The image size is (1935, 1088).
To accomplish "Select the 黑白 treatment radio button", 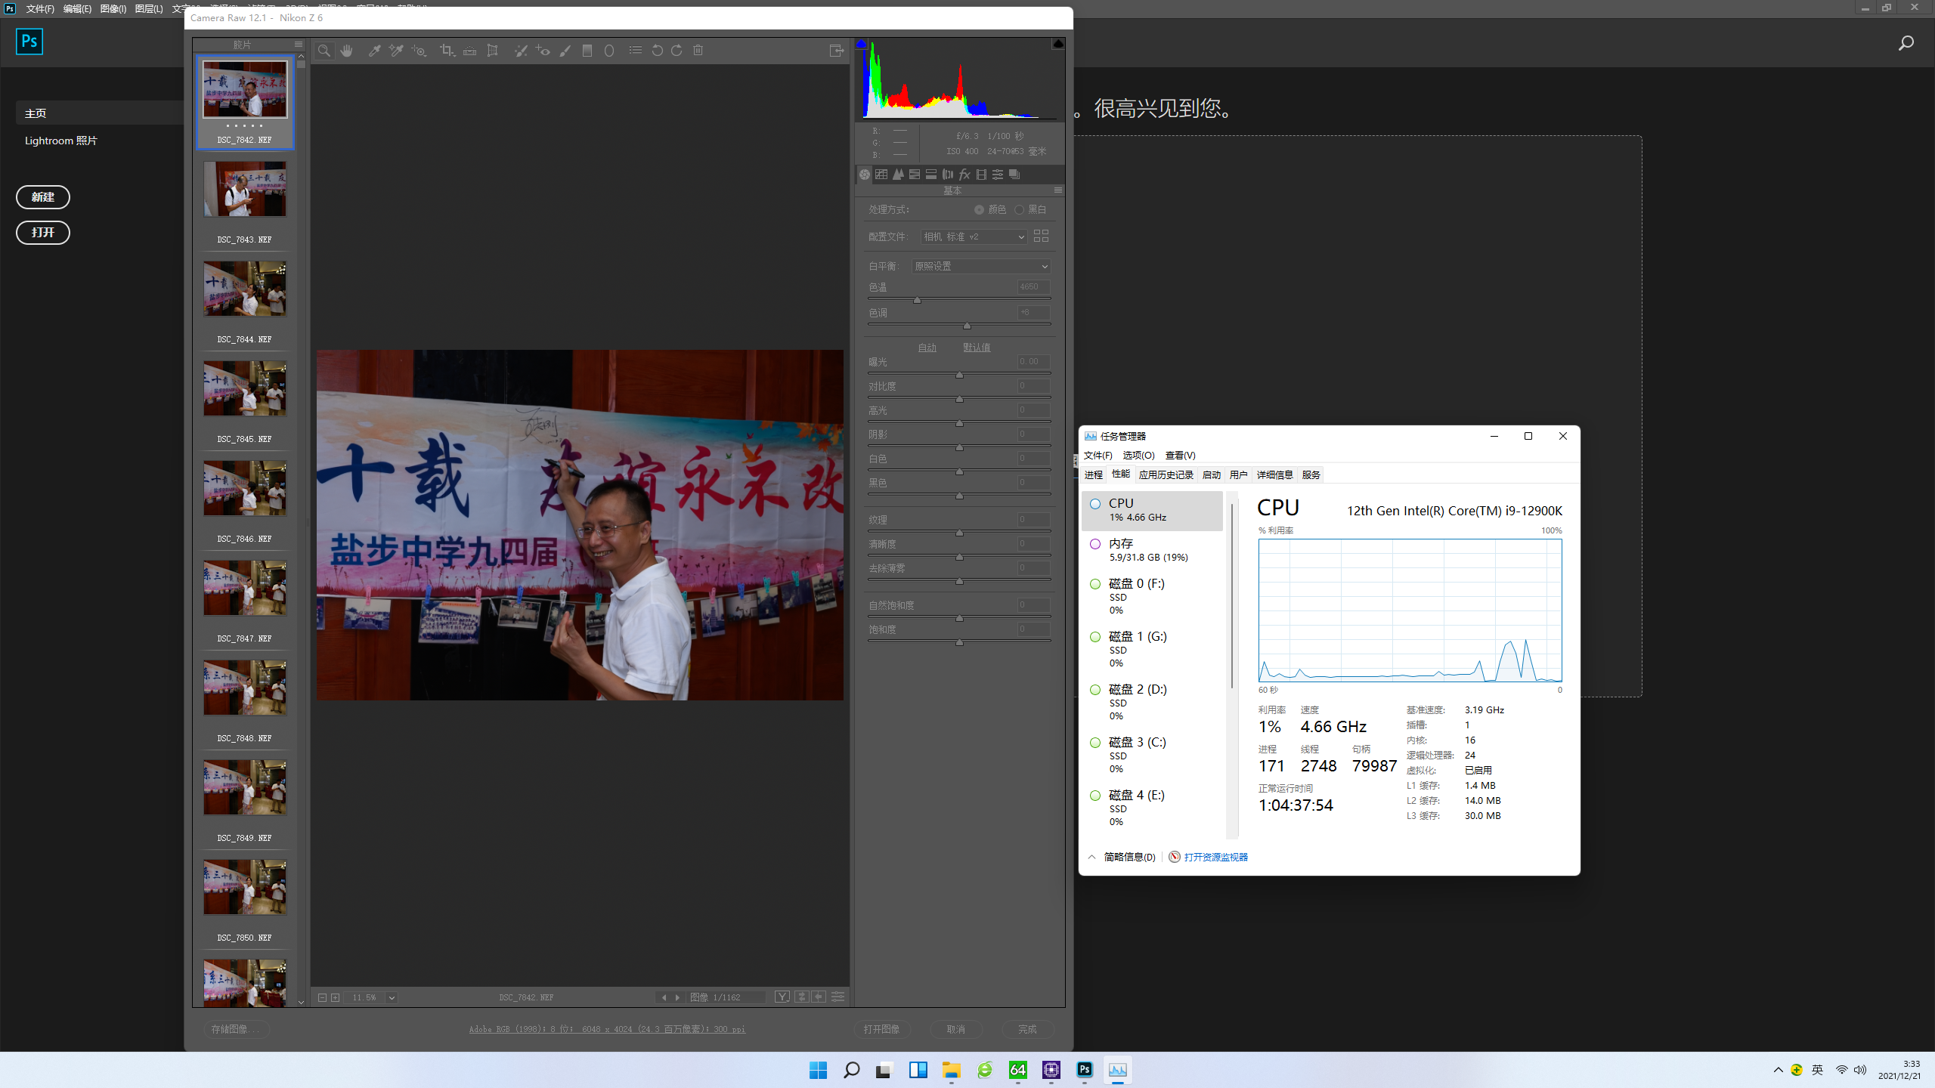I will click(1019, 209).
